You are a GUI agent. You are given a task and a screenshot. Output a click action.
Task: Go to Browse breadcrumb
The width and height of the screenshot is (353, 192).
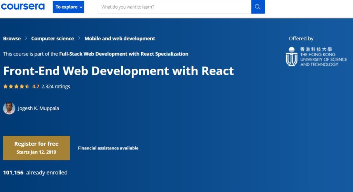tap(12, 39)
